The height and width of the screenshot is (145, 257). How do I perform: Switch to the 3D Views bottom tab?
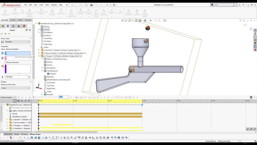click(24, 134)
